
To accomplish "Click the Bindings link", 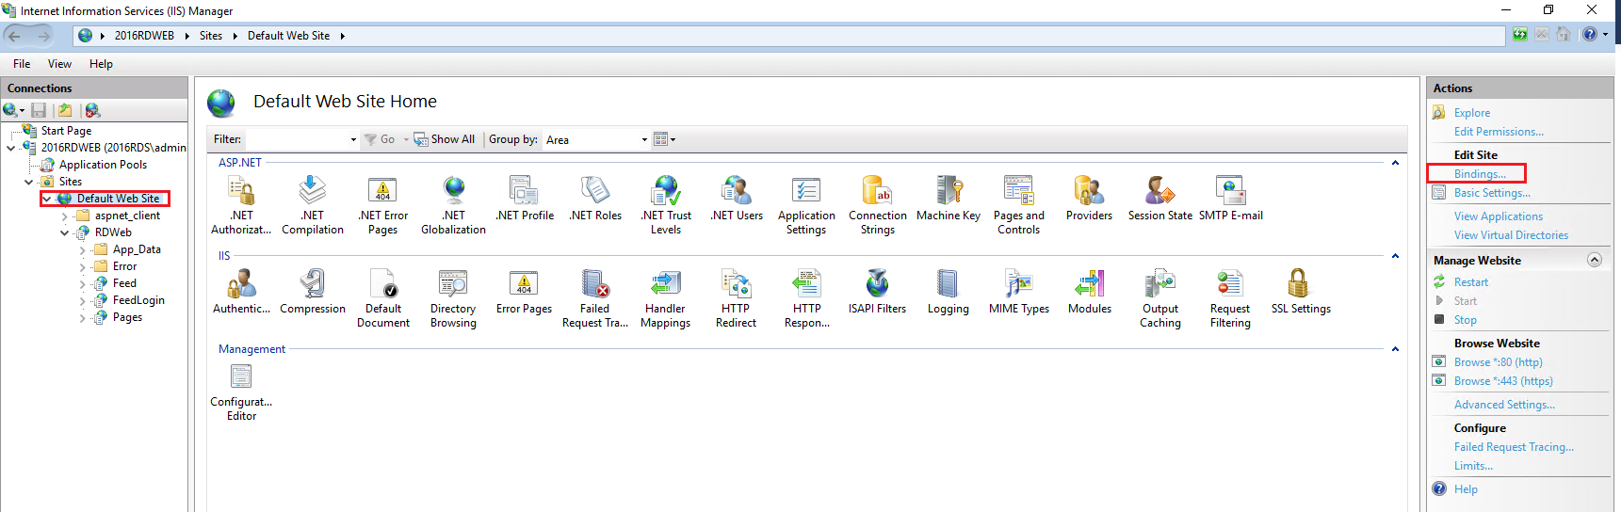I will click(1480, 174).
